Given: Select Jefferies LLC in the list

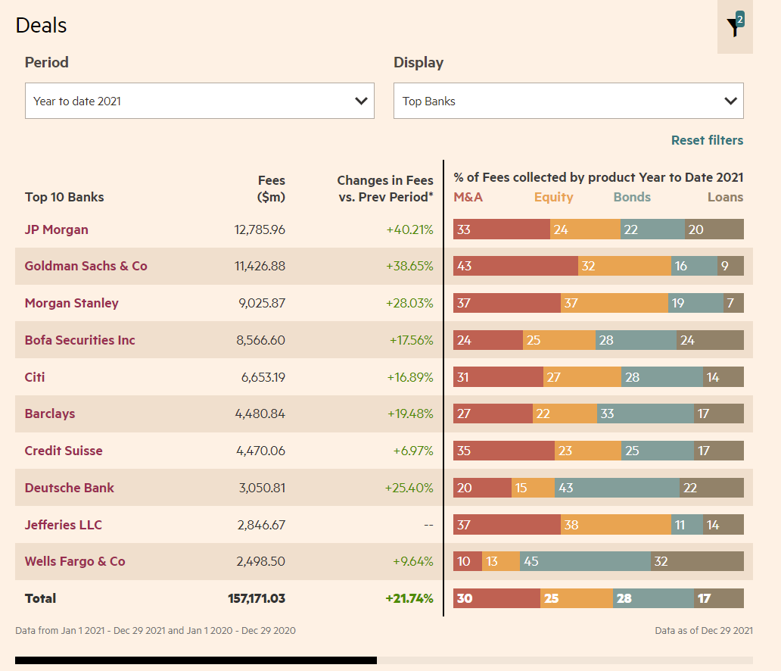Looking at the screenshot, I should point(63,525).
